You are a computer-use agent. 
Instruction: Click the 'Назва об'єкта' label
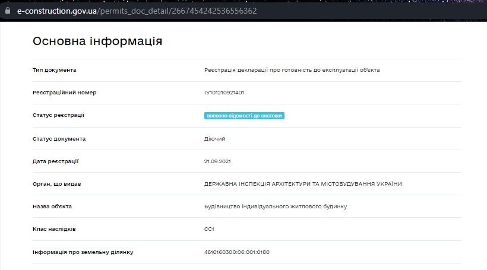point(52,207)
